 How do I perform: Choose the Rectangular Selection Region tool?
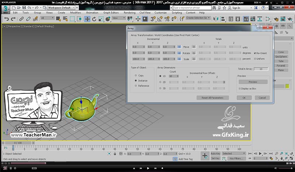pos(72,19)
